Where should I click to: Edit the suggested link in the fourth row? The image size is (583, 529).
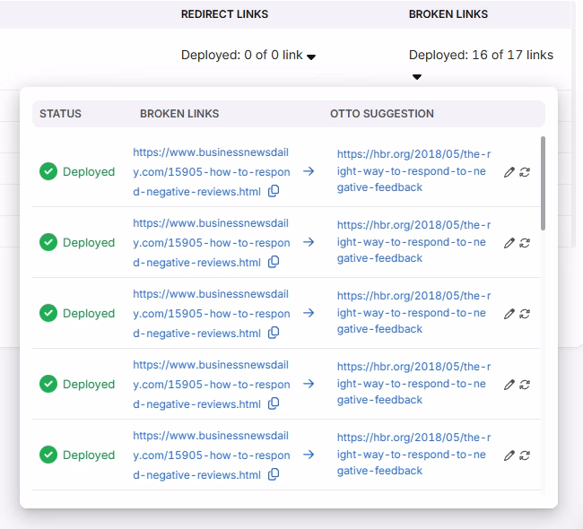click(x=509, y=385)
